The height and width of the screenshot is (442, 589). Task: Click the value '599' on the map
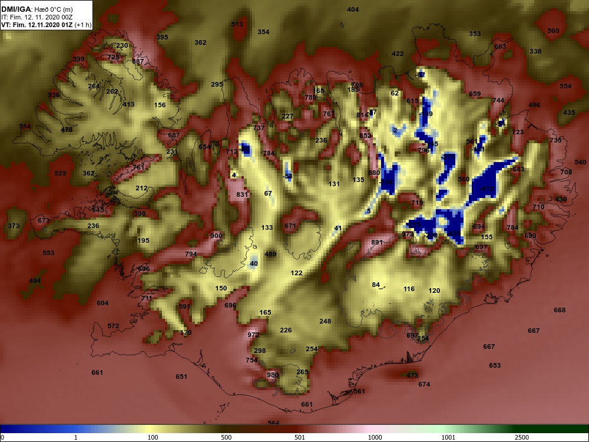coord(78,59)
